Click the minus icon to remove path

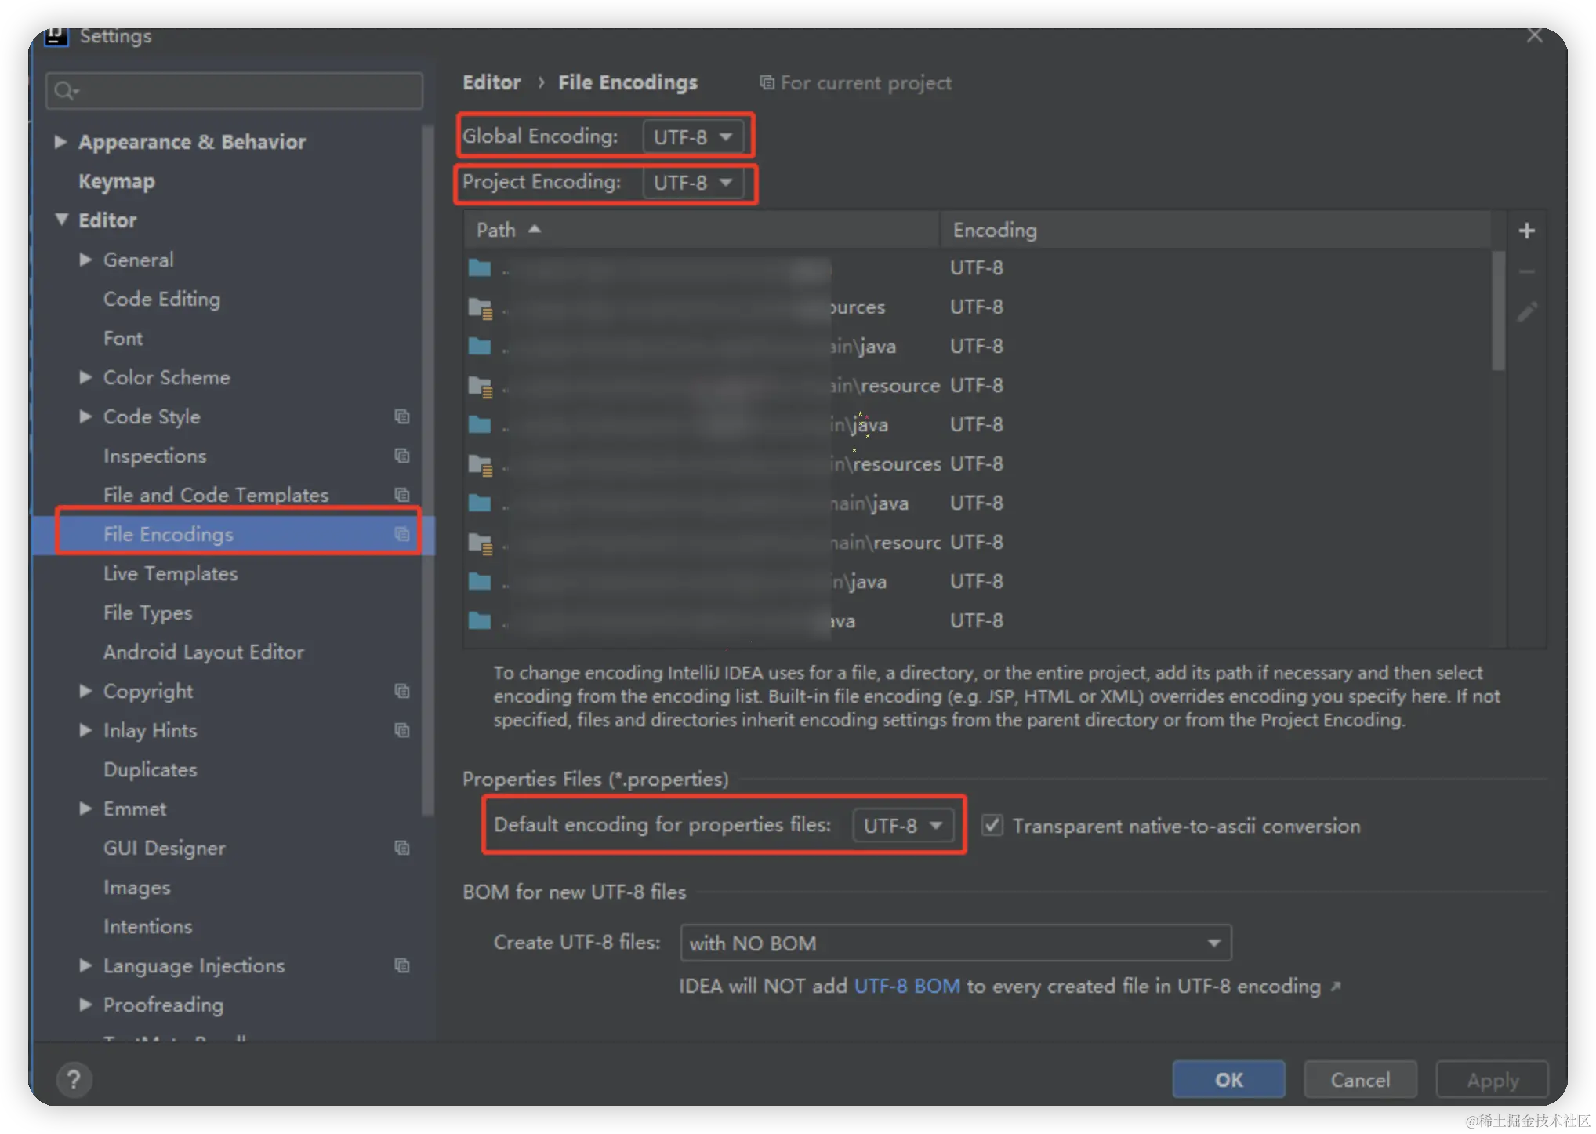coord(1525,271)
